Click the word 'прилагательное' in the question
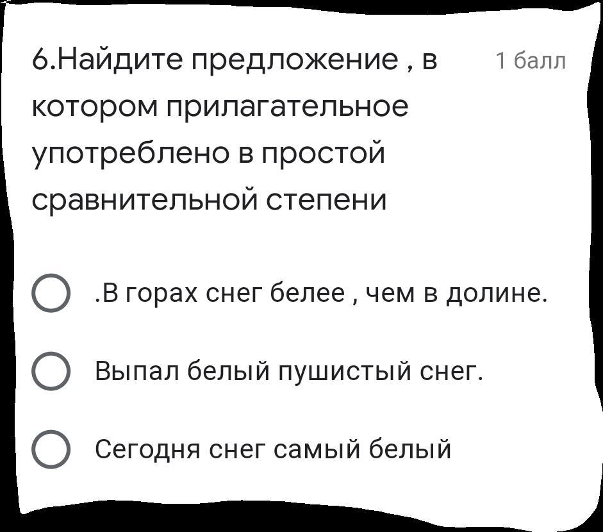603x532 pixels. tap(287, 107)
